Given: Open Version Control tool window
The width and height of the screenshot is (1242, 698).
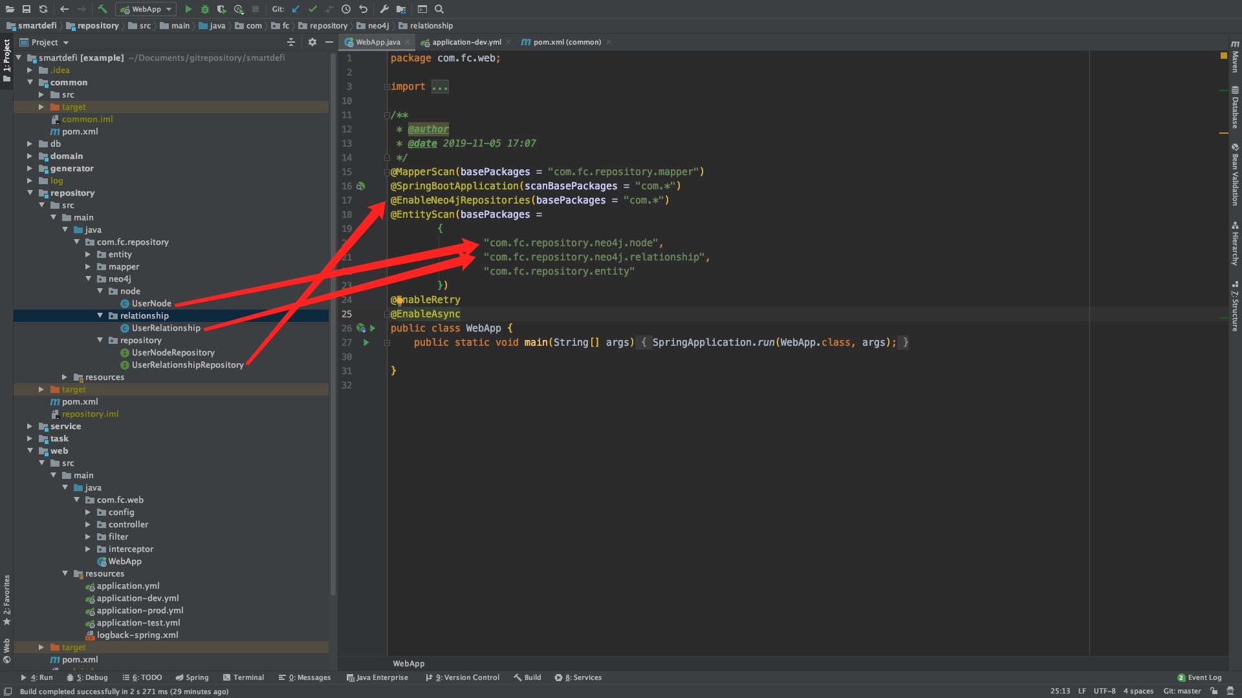Looking at the screenshot, I should pyautogui.click(x=463, y=677).
